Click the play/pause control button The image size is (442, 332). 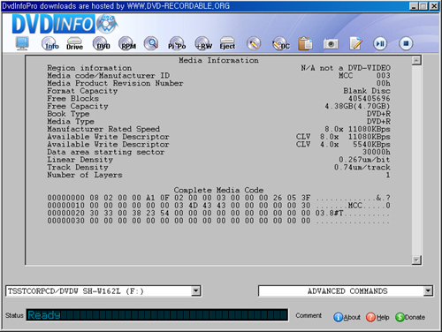tap(380, 43)
